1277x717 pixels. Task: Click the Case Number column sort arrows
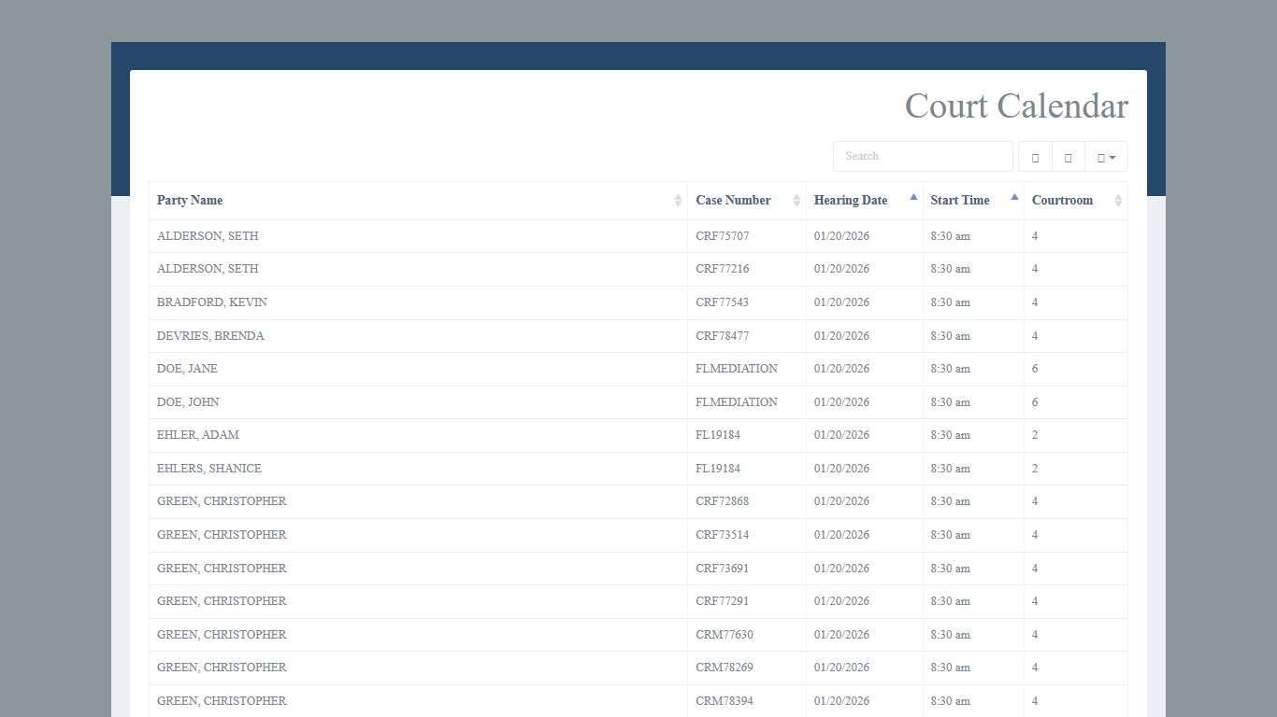point(796,201)
